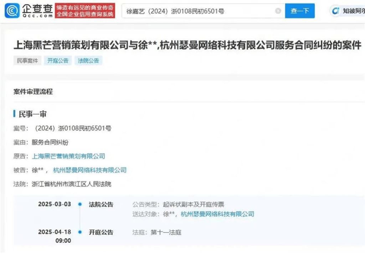Select the 民事案件 tag
The height and width of the screenshot is (254, 365).
point(27,60)
